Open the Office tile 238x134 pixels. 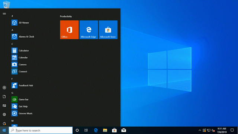point(70,30)
